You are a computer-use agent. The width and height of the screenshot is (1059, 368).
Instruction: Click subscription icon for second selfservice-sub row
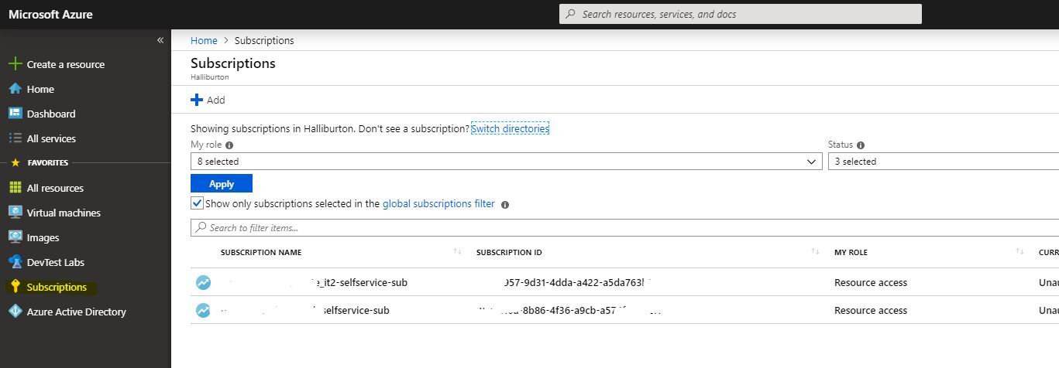[x=203, y=311]
